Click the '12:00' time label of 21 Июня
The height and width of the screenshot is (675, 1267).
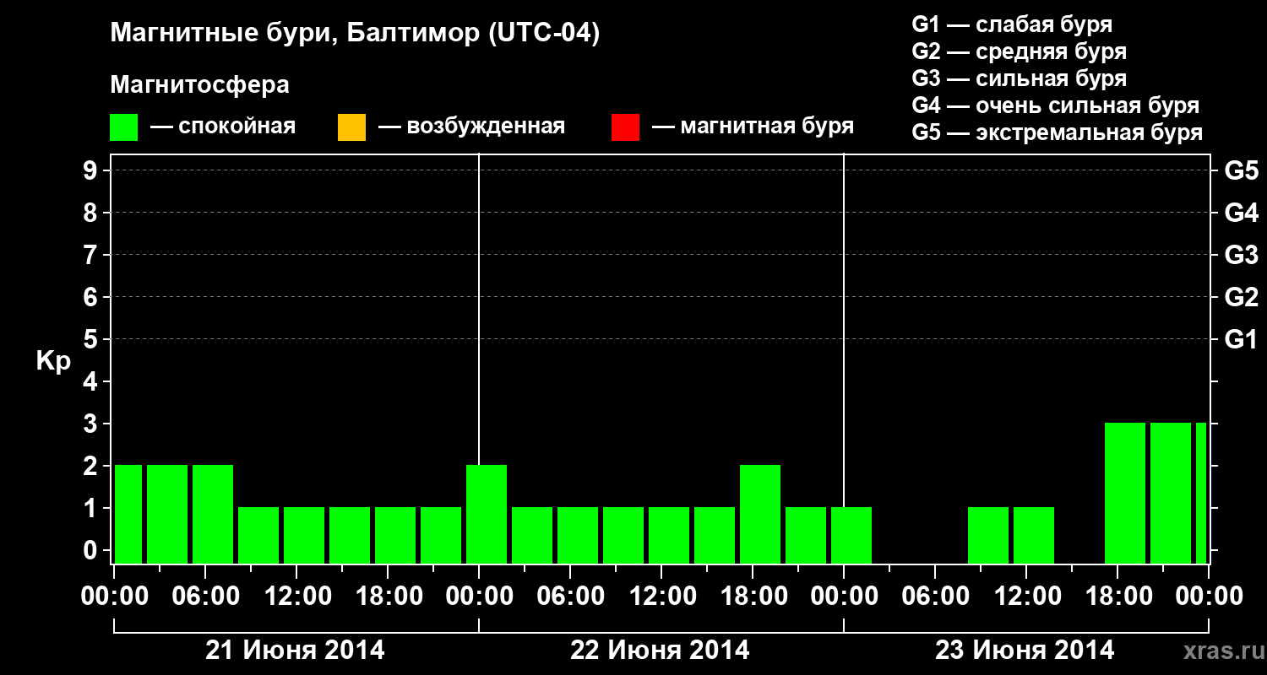(297, 596)
